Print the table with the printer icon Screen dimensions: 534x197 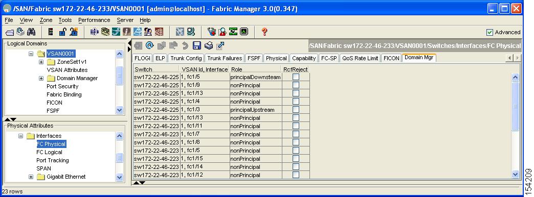pyautogui.click(x=208, y=45)
